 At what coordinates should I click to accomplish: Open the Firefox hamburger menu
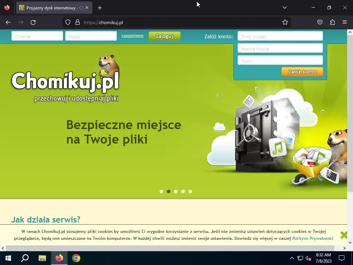(x=345, y=22)
